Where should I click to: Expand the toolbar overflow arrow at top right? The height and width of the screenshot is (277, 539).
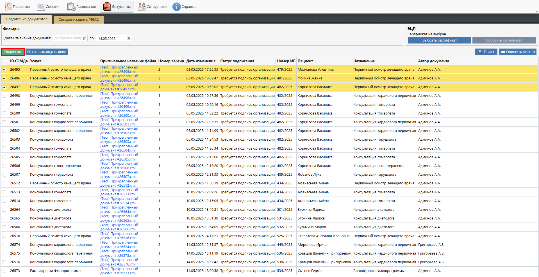point(537,12)
